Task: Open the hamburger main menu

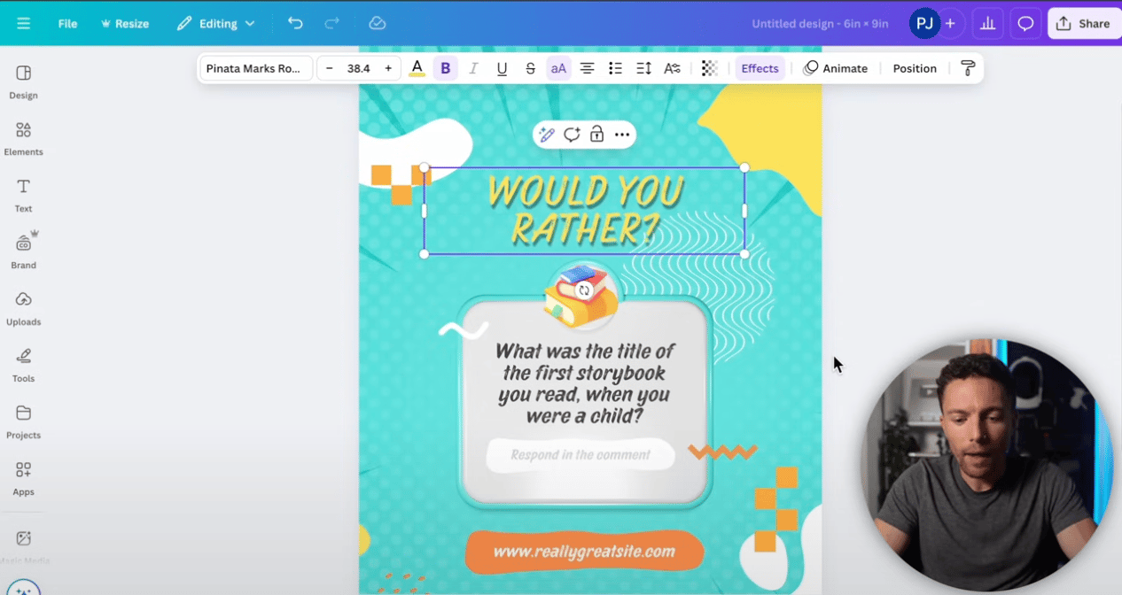Action: click(x=23, y=24)
